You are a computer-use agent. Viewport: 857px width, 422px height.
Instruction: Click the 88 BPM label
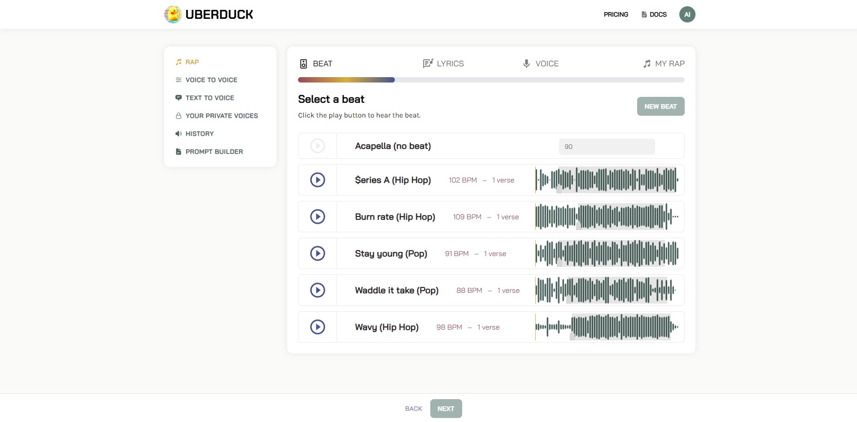coord(469,291)
